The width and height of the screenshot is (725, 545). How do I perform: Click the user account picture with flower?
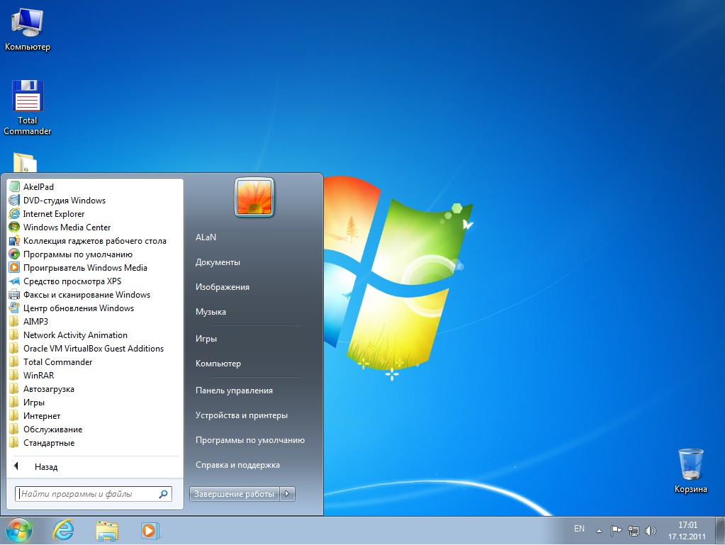pos(254,198)
